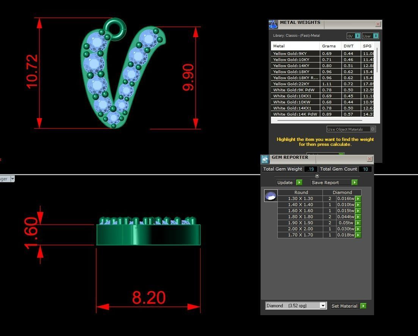Click green arrow next to Save Report
The image size is (418, 336).
point(354,183)
